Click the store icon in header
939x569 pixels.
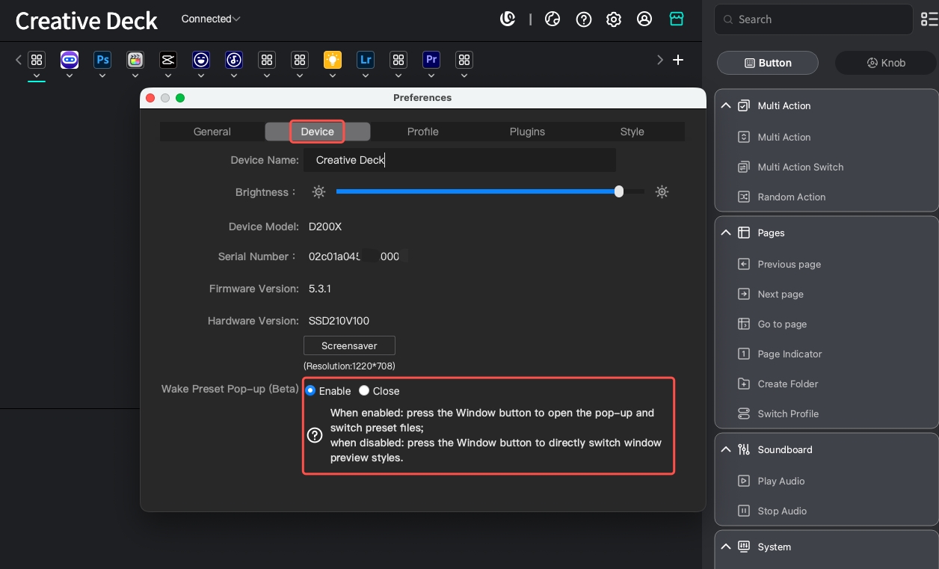click(677, 19)
